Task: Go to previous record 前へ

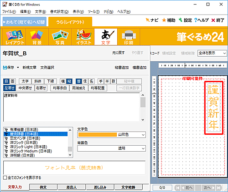Action: 187,188
